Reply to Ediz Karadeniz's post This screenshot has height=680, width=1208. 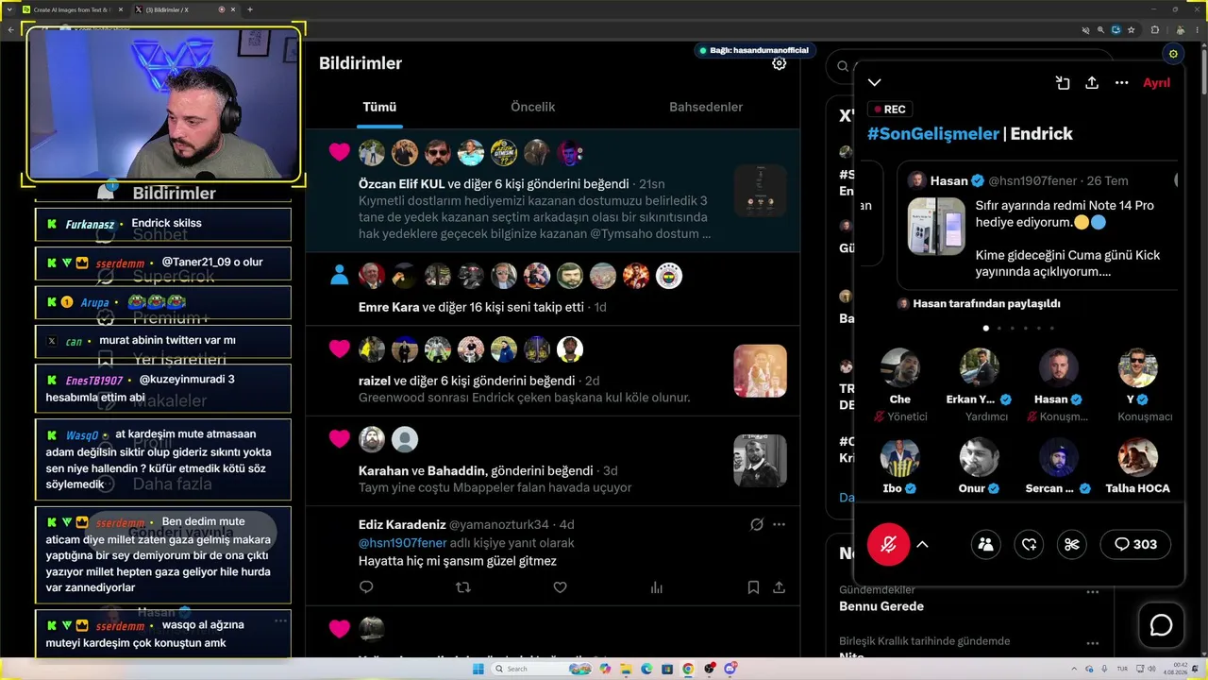pos(366,587)
